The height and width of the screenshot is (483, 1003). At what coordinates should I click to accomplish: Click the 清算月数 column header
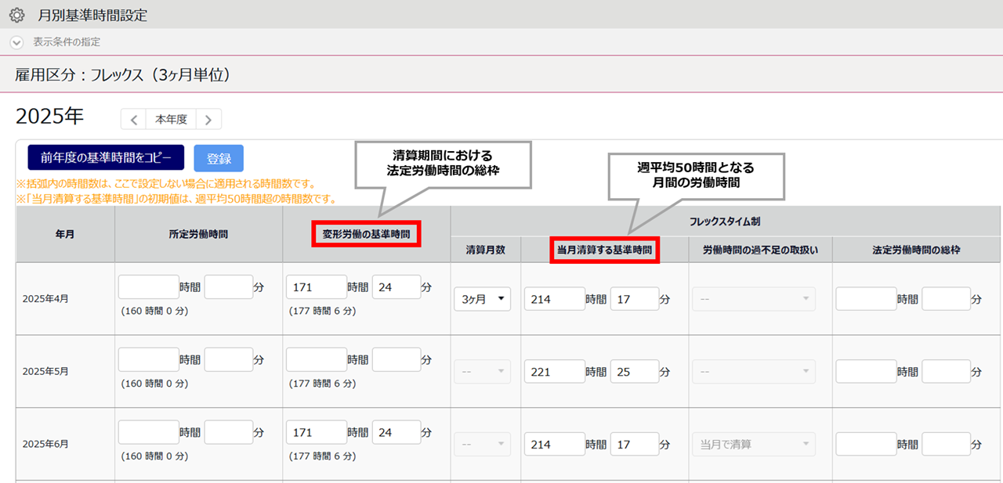[486, 250]
